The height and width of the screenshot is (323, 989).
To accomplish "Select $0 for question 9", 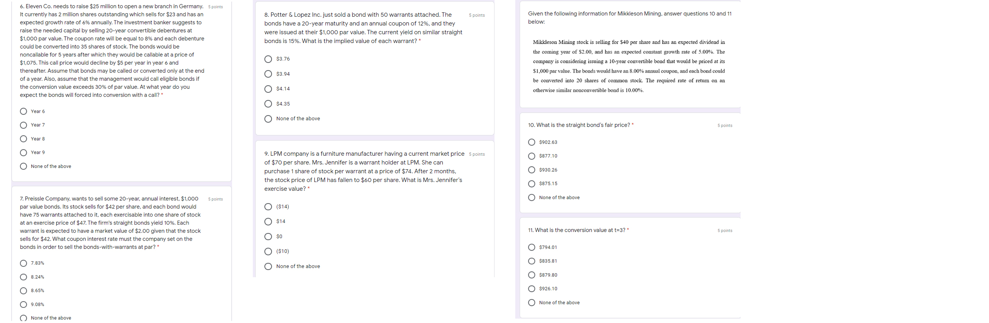I will [x=268, y=236].
